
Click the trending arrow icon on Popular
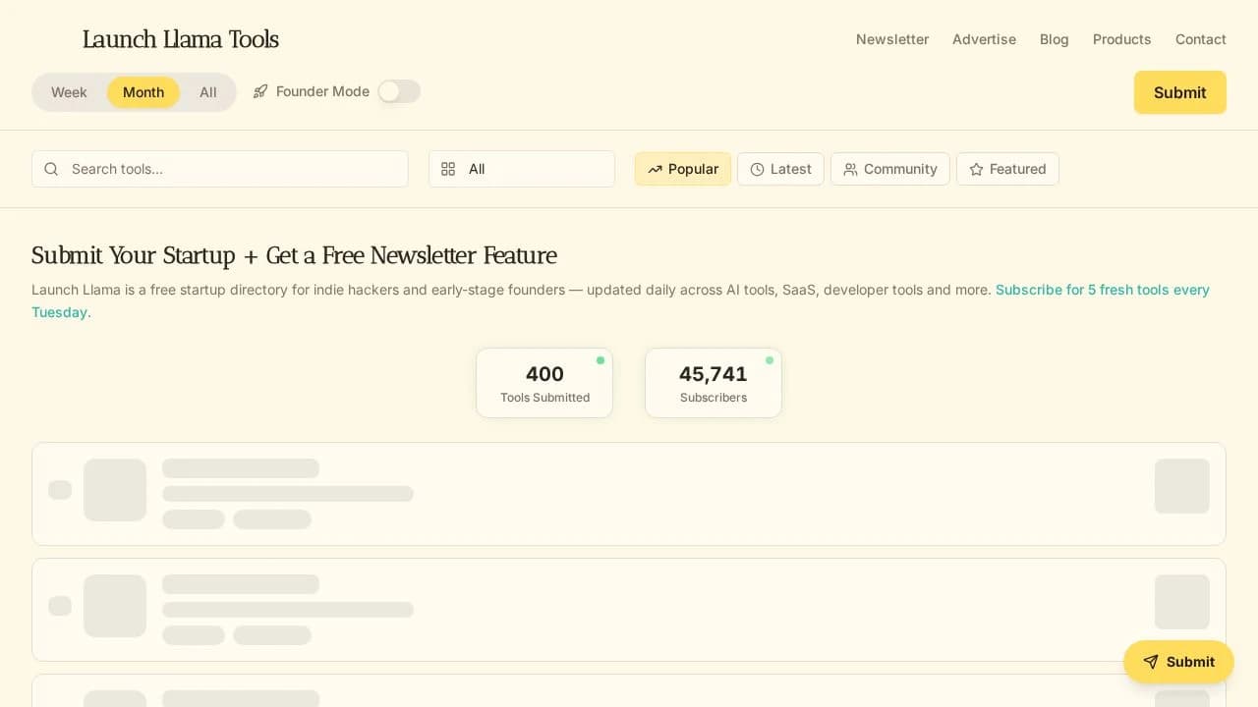click(x=655, y=169)
